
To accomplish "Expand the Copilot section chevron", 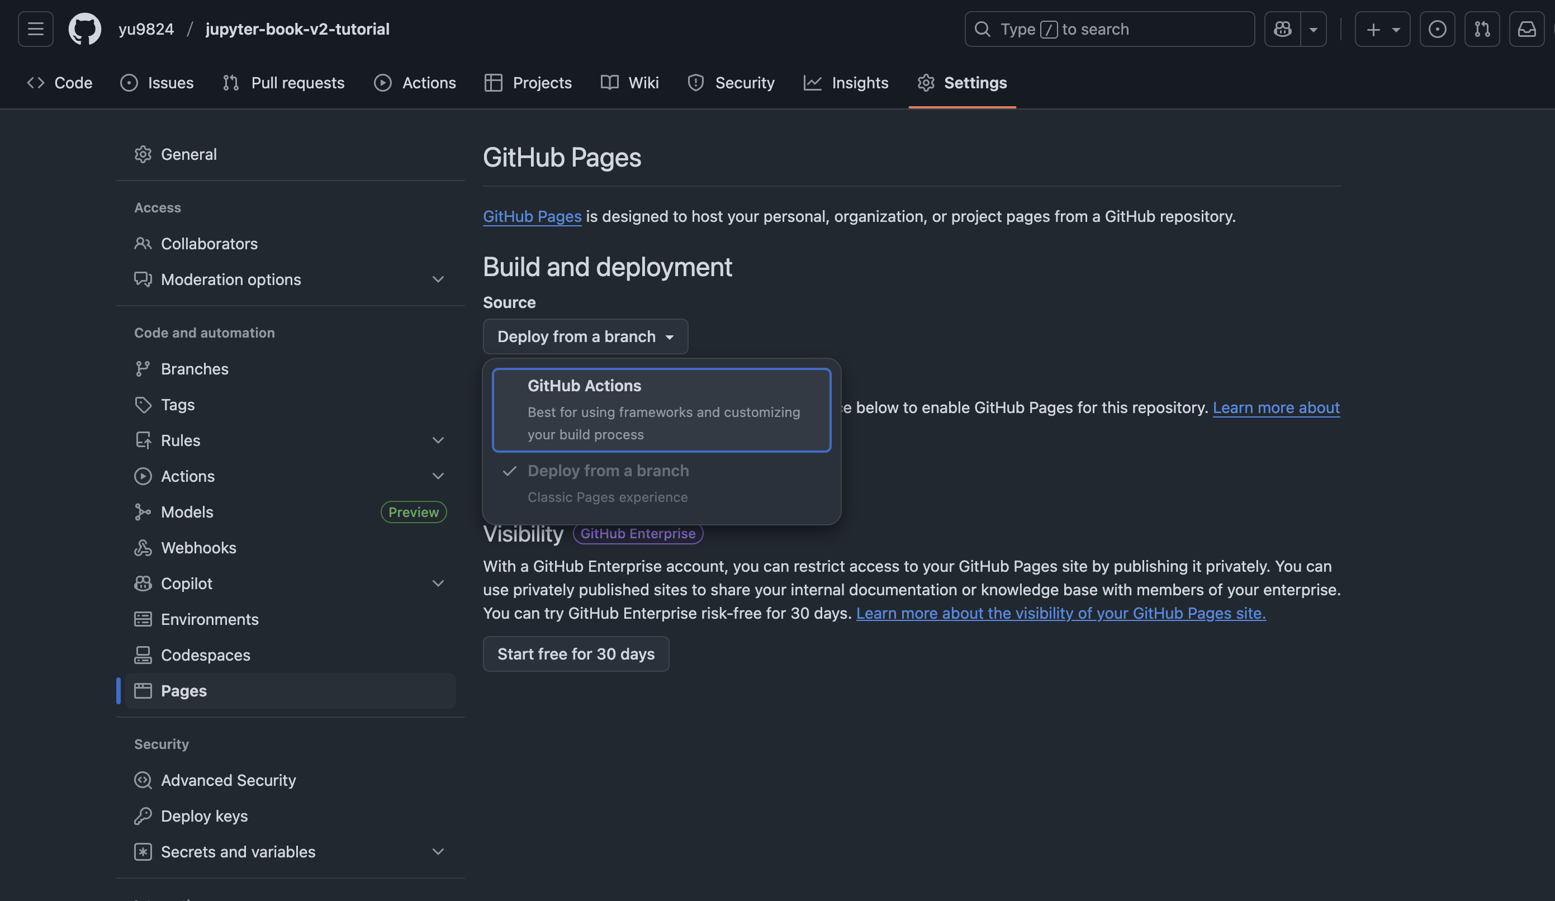I will (x=438, y=584).
